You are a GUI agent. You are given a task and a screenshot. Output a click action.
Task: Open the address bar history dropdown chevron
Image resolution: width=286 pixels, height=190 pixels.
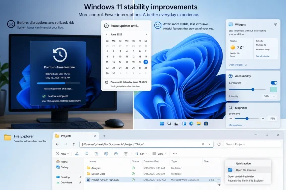209,144
